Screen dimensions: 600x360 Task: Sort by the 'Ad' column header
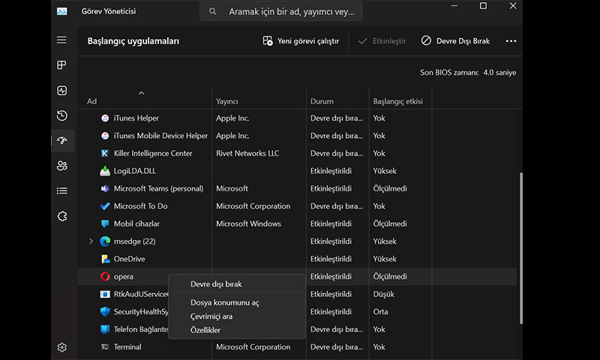tap(91, 101)
